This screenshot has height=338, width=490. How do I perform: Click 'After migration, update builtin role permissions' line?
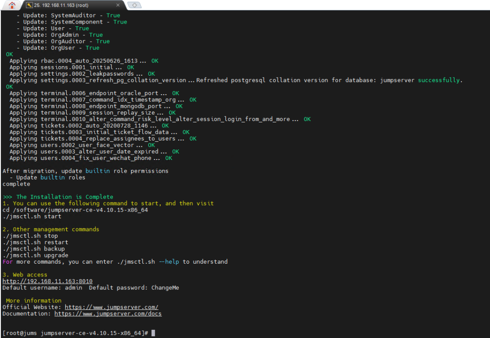pos(86,171)
